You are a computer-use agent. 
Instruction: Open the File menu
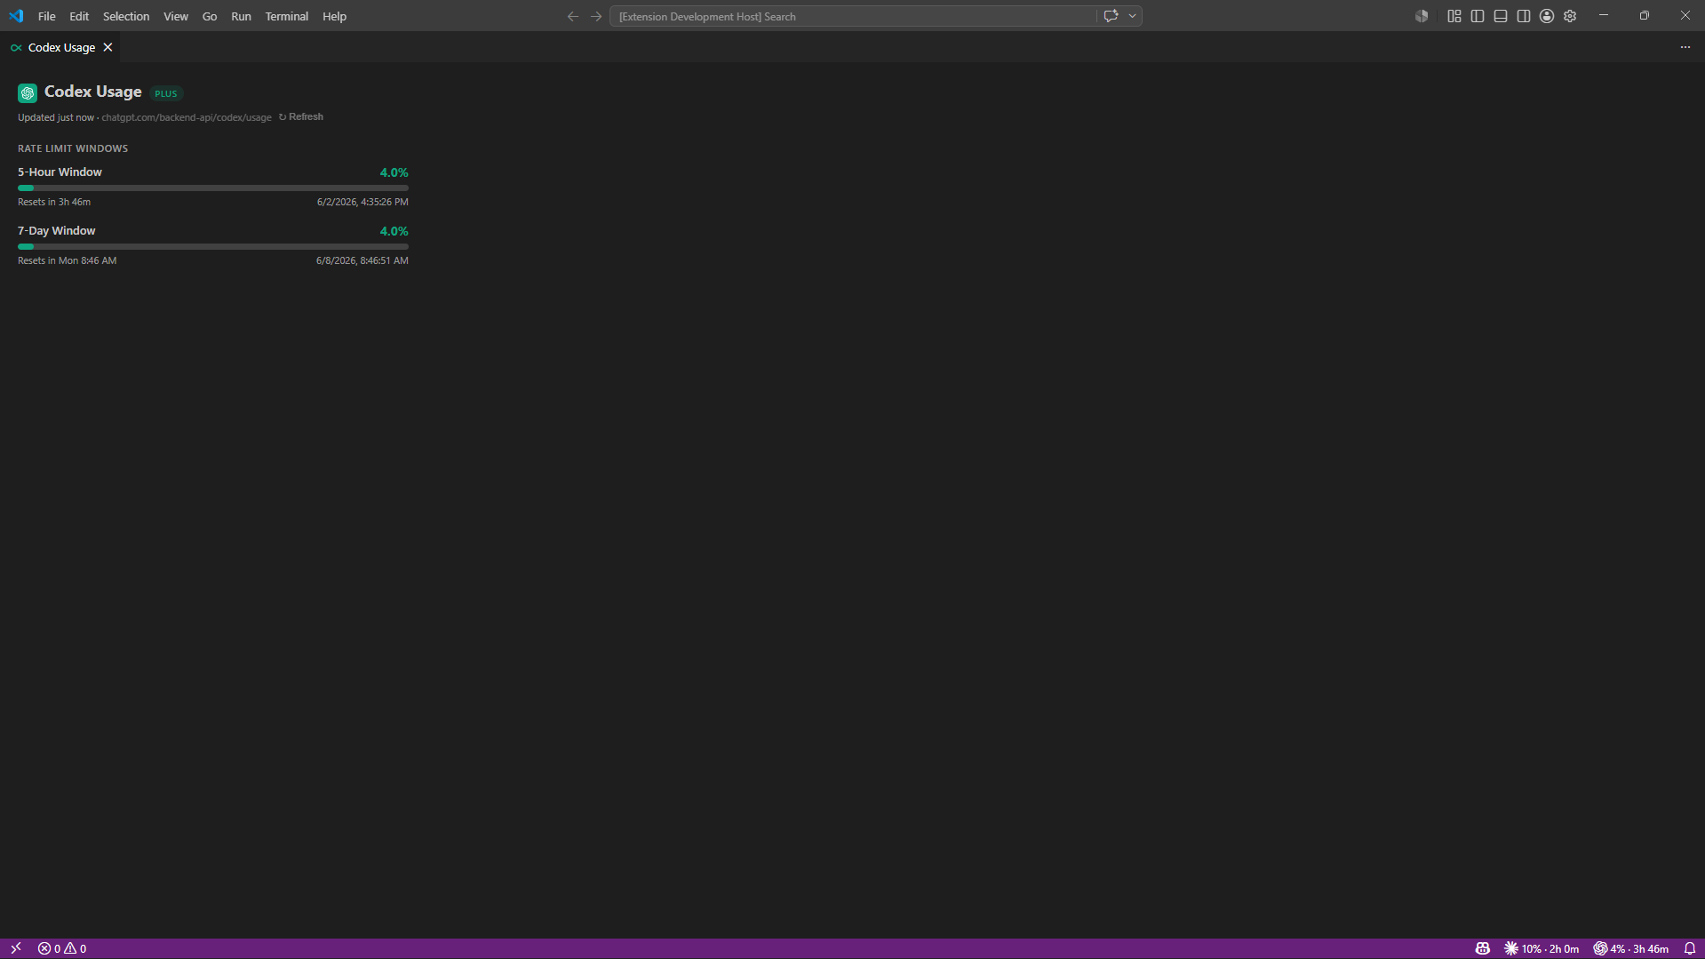(47, 16)
